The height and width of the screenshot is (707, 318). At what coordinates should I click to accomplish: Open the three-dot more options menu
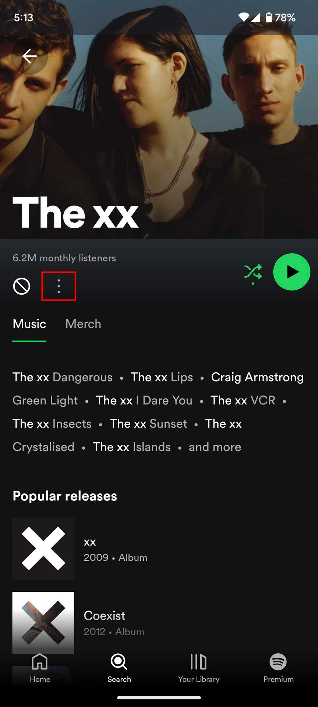pos(59,286)
